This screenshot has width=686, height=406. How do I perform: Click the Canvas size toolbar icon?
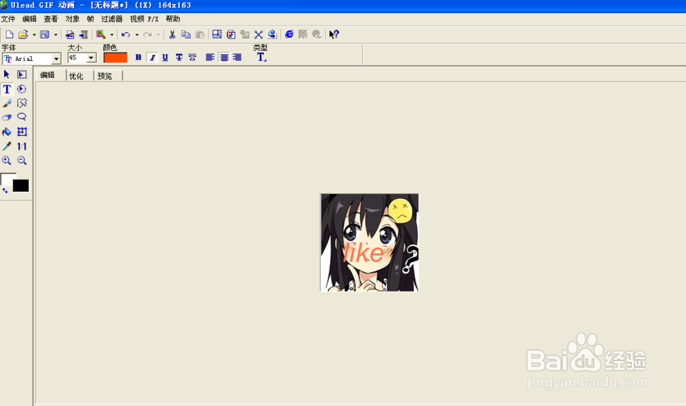pos(217,34)
